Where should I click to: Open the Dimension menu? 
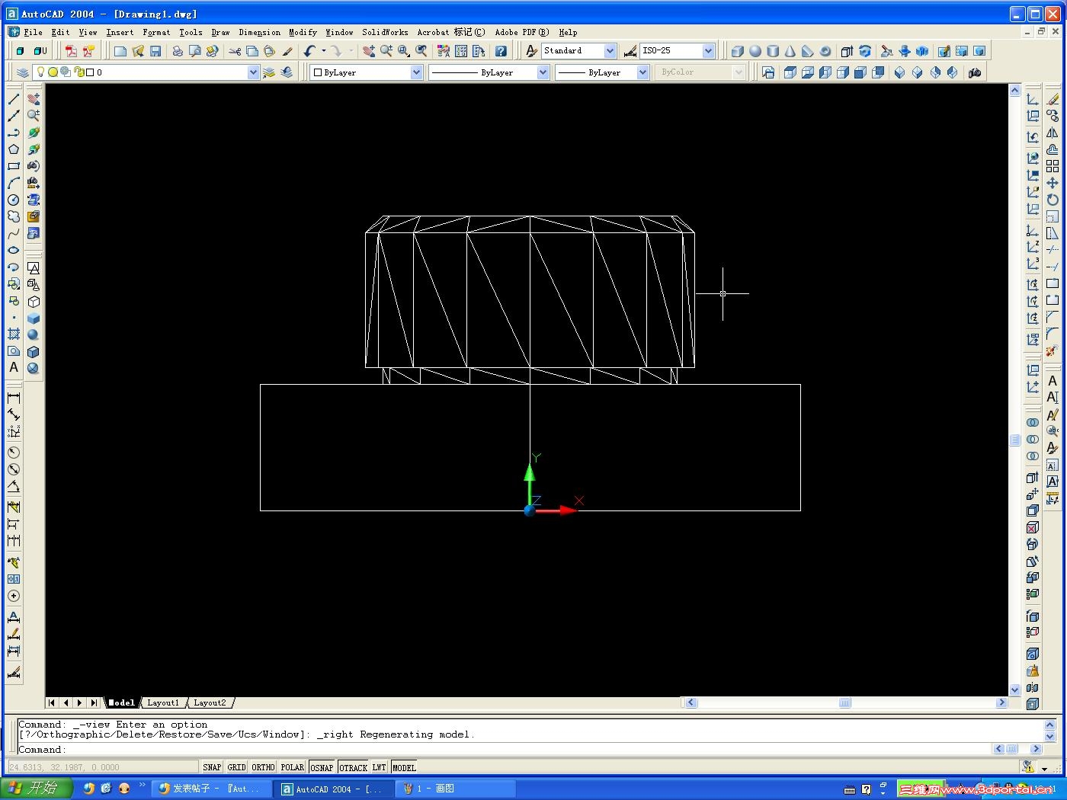tap(259, 32)
